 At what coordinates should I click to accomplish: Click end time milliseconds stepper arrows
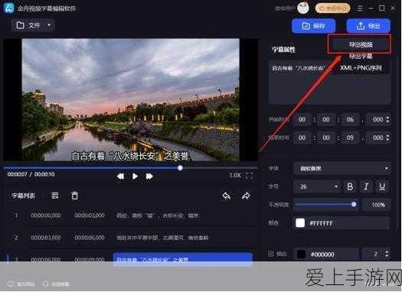(x=387, y=138)
